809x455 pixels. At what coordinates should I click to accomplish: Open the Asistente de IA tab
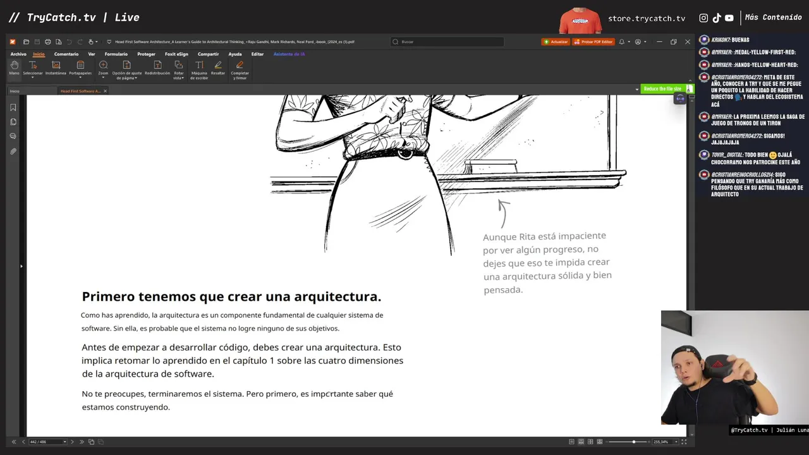289,54
